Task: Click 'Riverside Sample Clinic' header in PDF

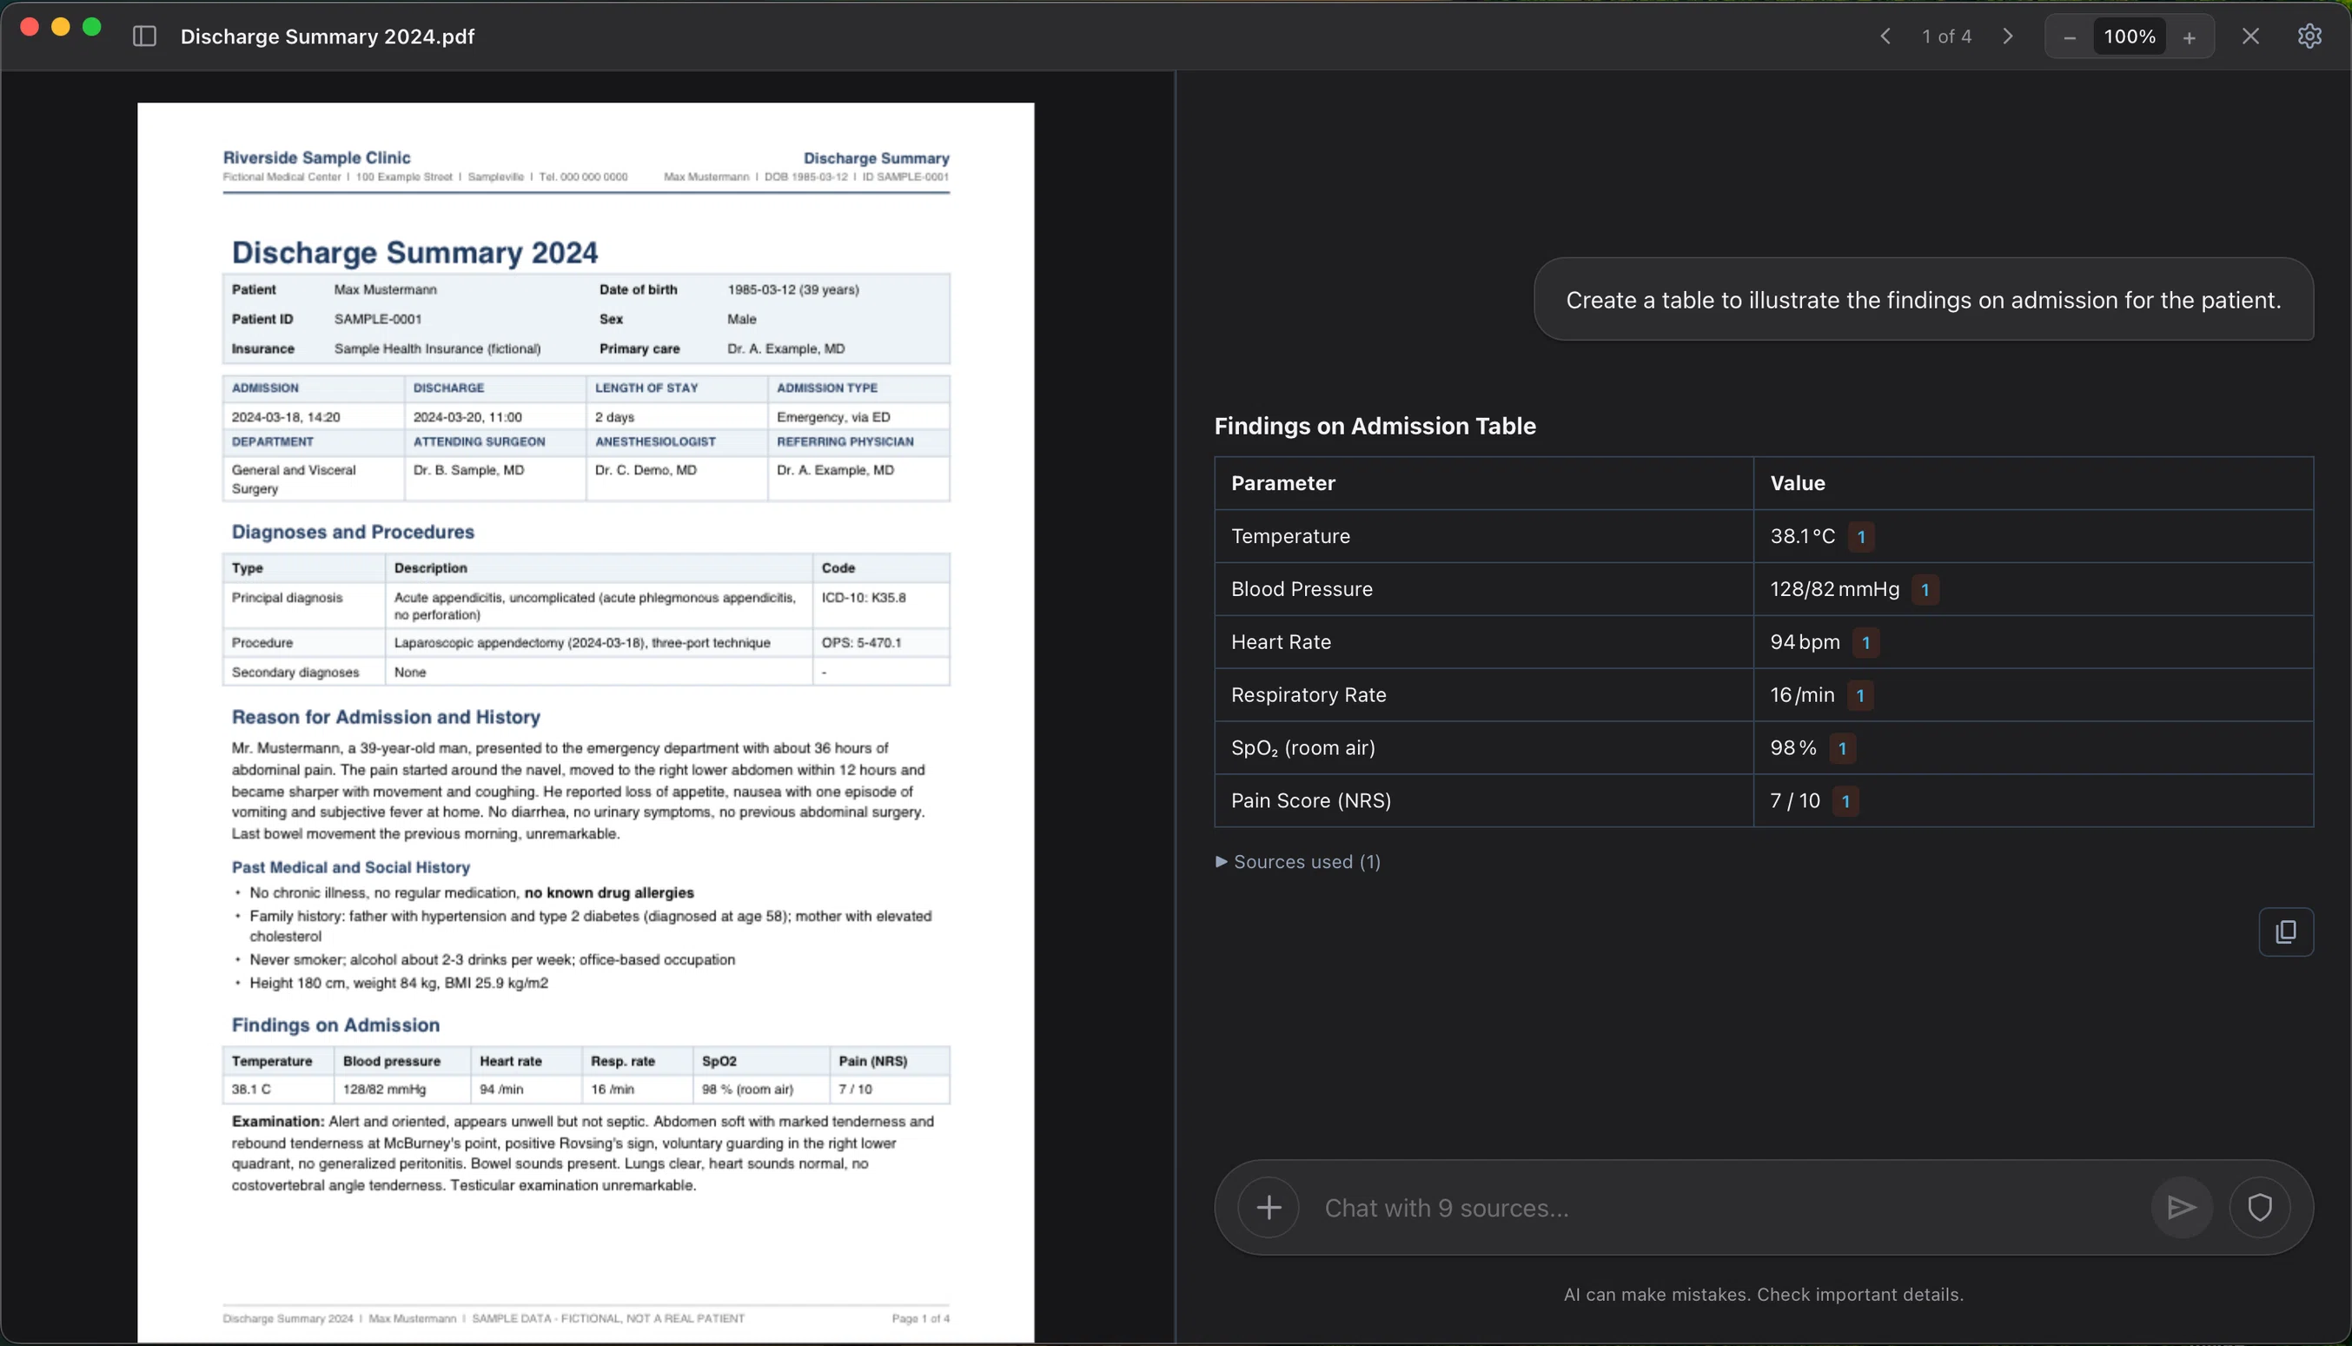Action: [x=316, y=157]
